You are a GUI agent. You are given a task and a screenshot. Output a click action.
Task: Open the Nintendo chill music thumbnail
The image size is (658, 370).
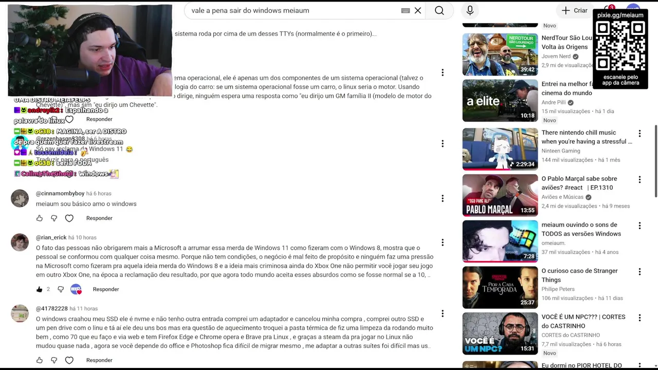pyautogui.click(x=500, y=149)
